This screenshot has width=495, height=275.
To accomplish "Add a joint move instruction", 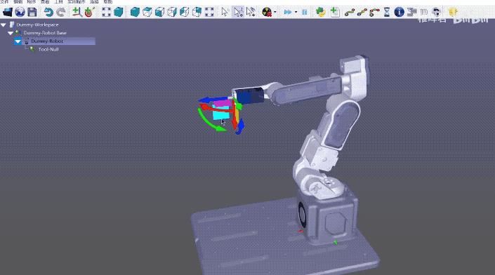I will point(349,13).
